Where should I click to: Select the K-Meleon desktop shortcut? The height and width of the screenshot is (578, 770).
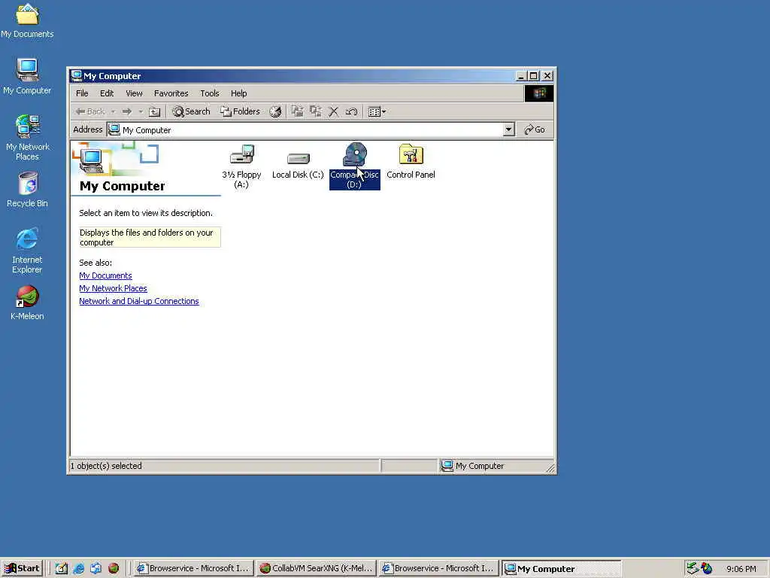[27, 303]
